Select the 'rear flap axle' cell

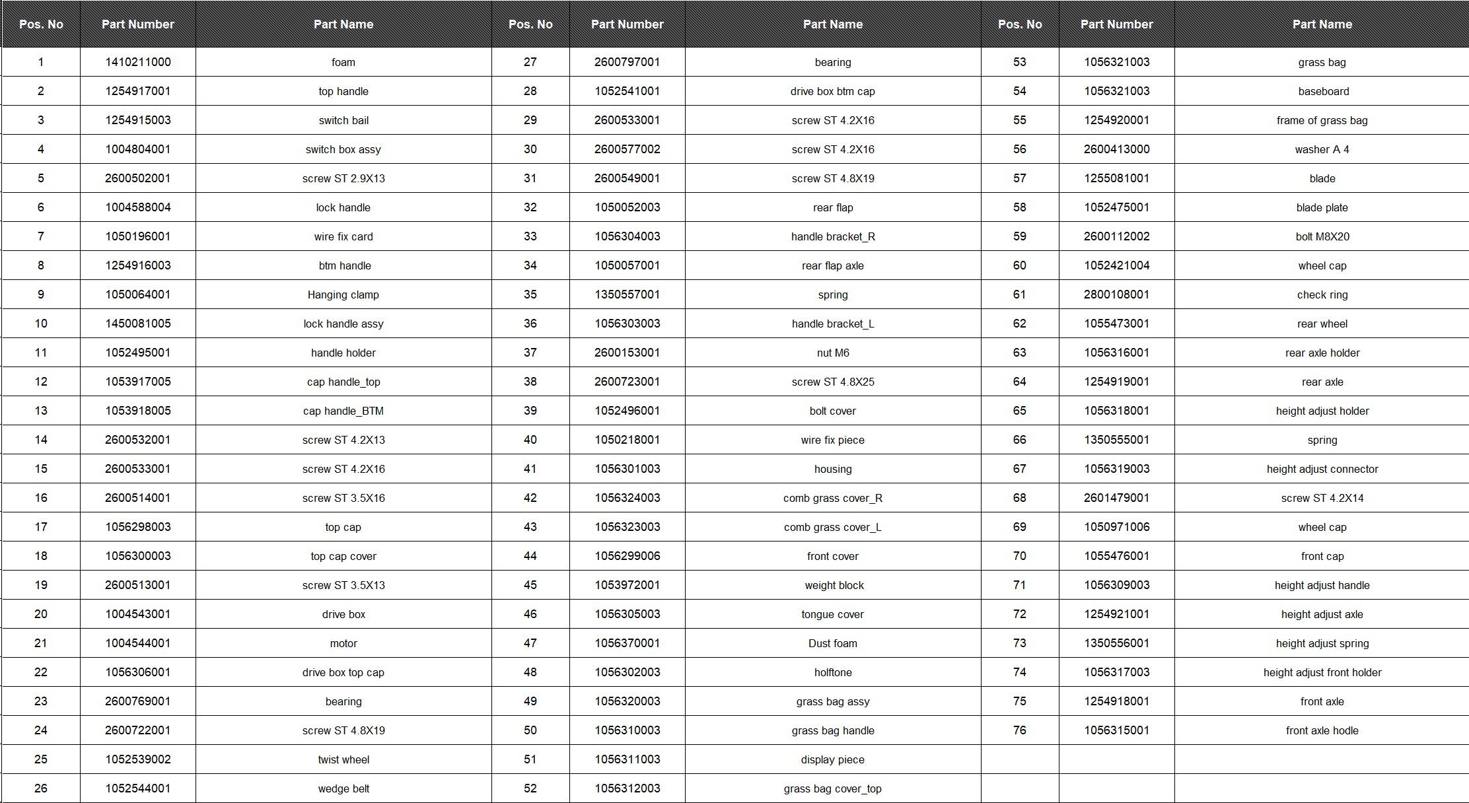(x=833, y=265)
